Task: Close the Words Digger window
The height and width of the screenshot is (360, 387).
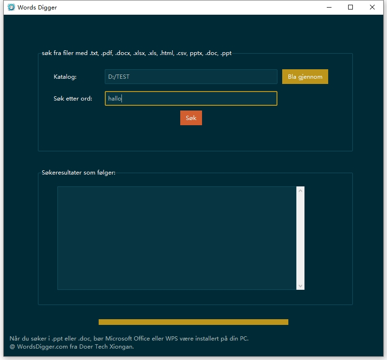Action: (372, 7)
